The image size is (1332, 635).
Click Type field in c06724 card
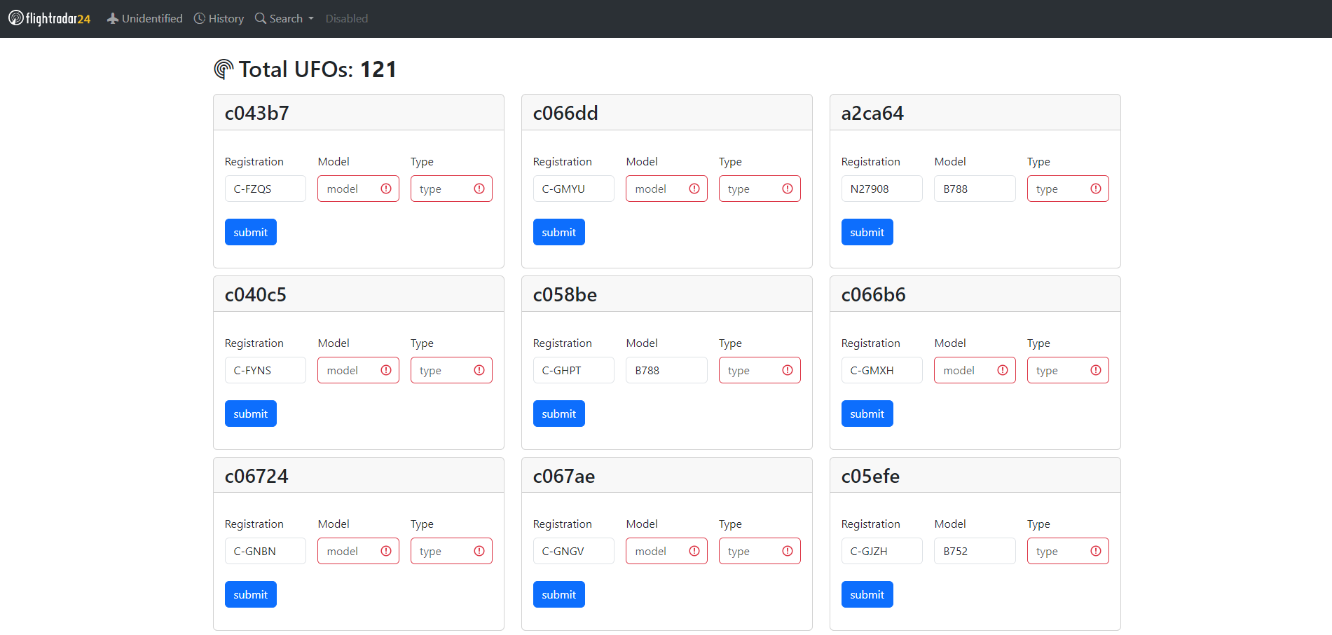pos(451,551)
